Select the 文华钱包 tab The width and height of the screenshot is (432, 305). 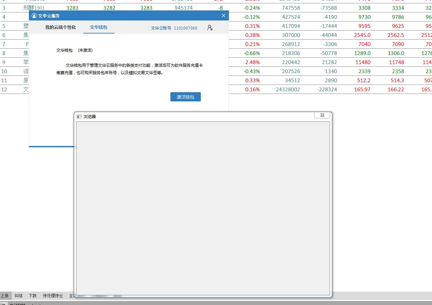tap(99, 28)
